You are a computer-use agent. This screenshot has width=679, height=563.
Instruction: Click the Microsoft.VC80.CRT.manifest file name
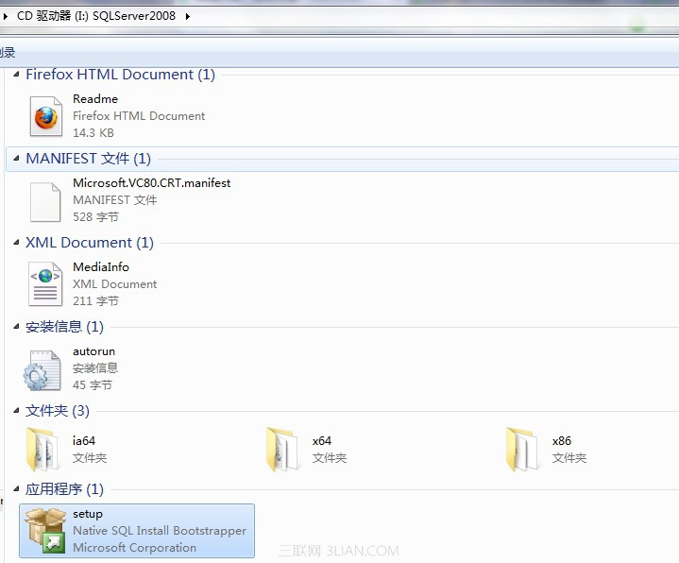click(151, 183)
